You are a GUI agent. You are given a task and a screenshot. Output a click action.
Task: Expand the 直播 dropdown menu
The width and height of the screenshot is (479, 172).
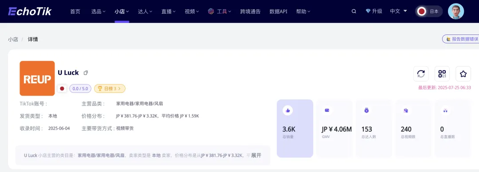(x=169, y=11)
